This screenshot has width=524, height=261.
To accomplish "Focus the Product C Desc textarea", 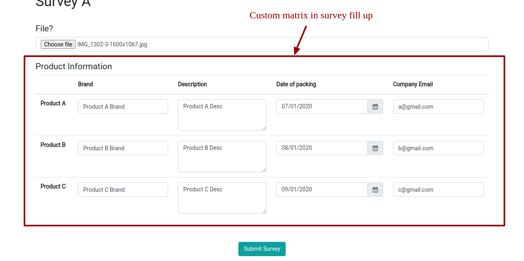I will click(x=222, y=198).
